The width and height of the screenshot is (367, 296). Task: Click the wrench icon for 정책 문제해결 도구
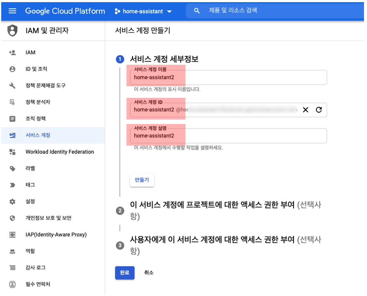coord(12,85)
